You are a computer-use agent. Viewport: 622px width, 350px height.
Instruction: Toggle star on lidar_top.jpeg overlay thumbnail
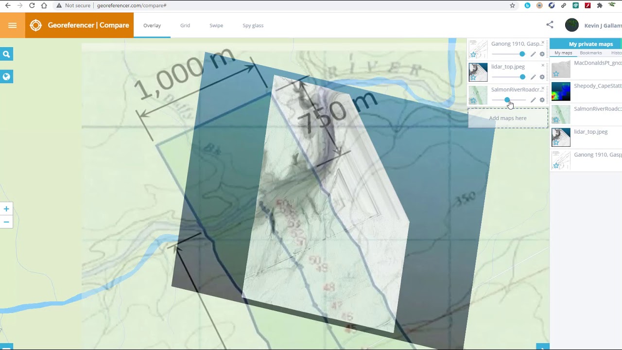tap(473, 77)
